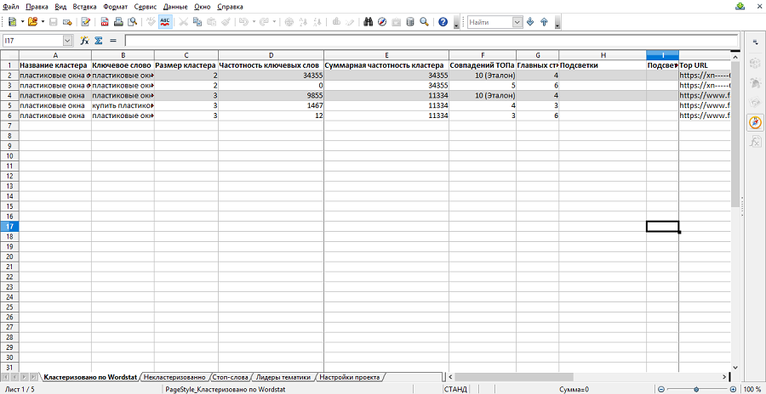The width and height of the screenshot is (766, 394).
Task: Click the Copy icon
Action: [197, 22]
